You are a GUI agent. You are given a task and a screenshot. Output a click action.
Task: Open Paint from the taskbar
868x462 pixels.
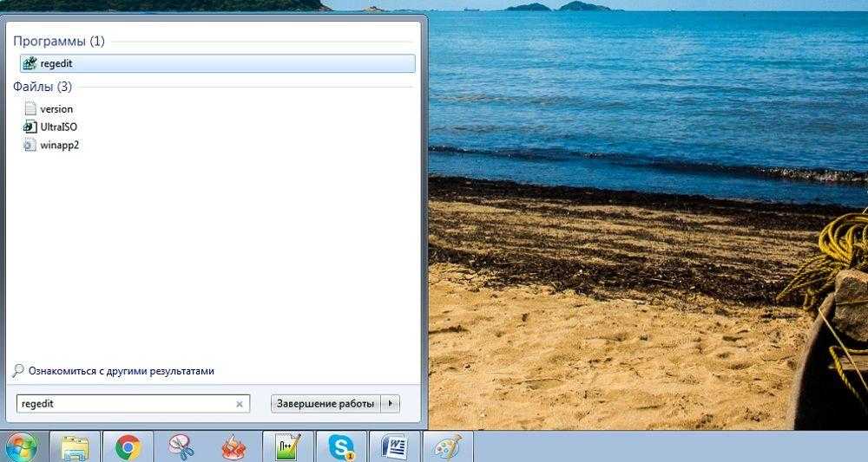447,447
